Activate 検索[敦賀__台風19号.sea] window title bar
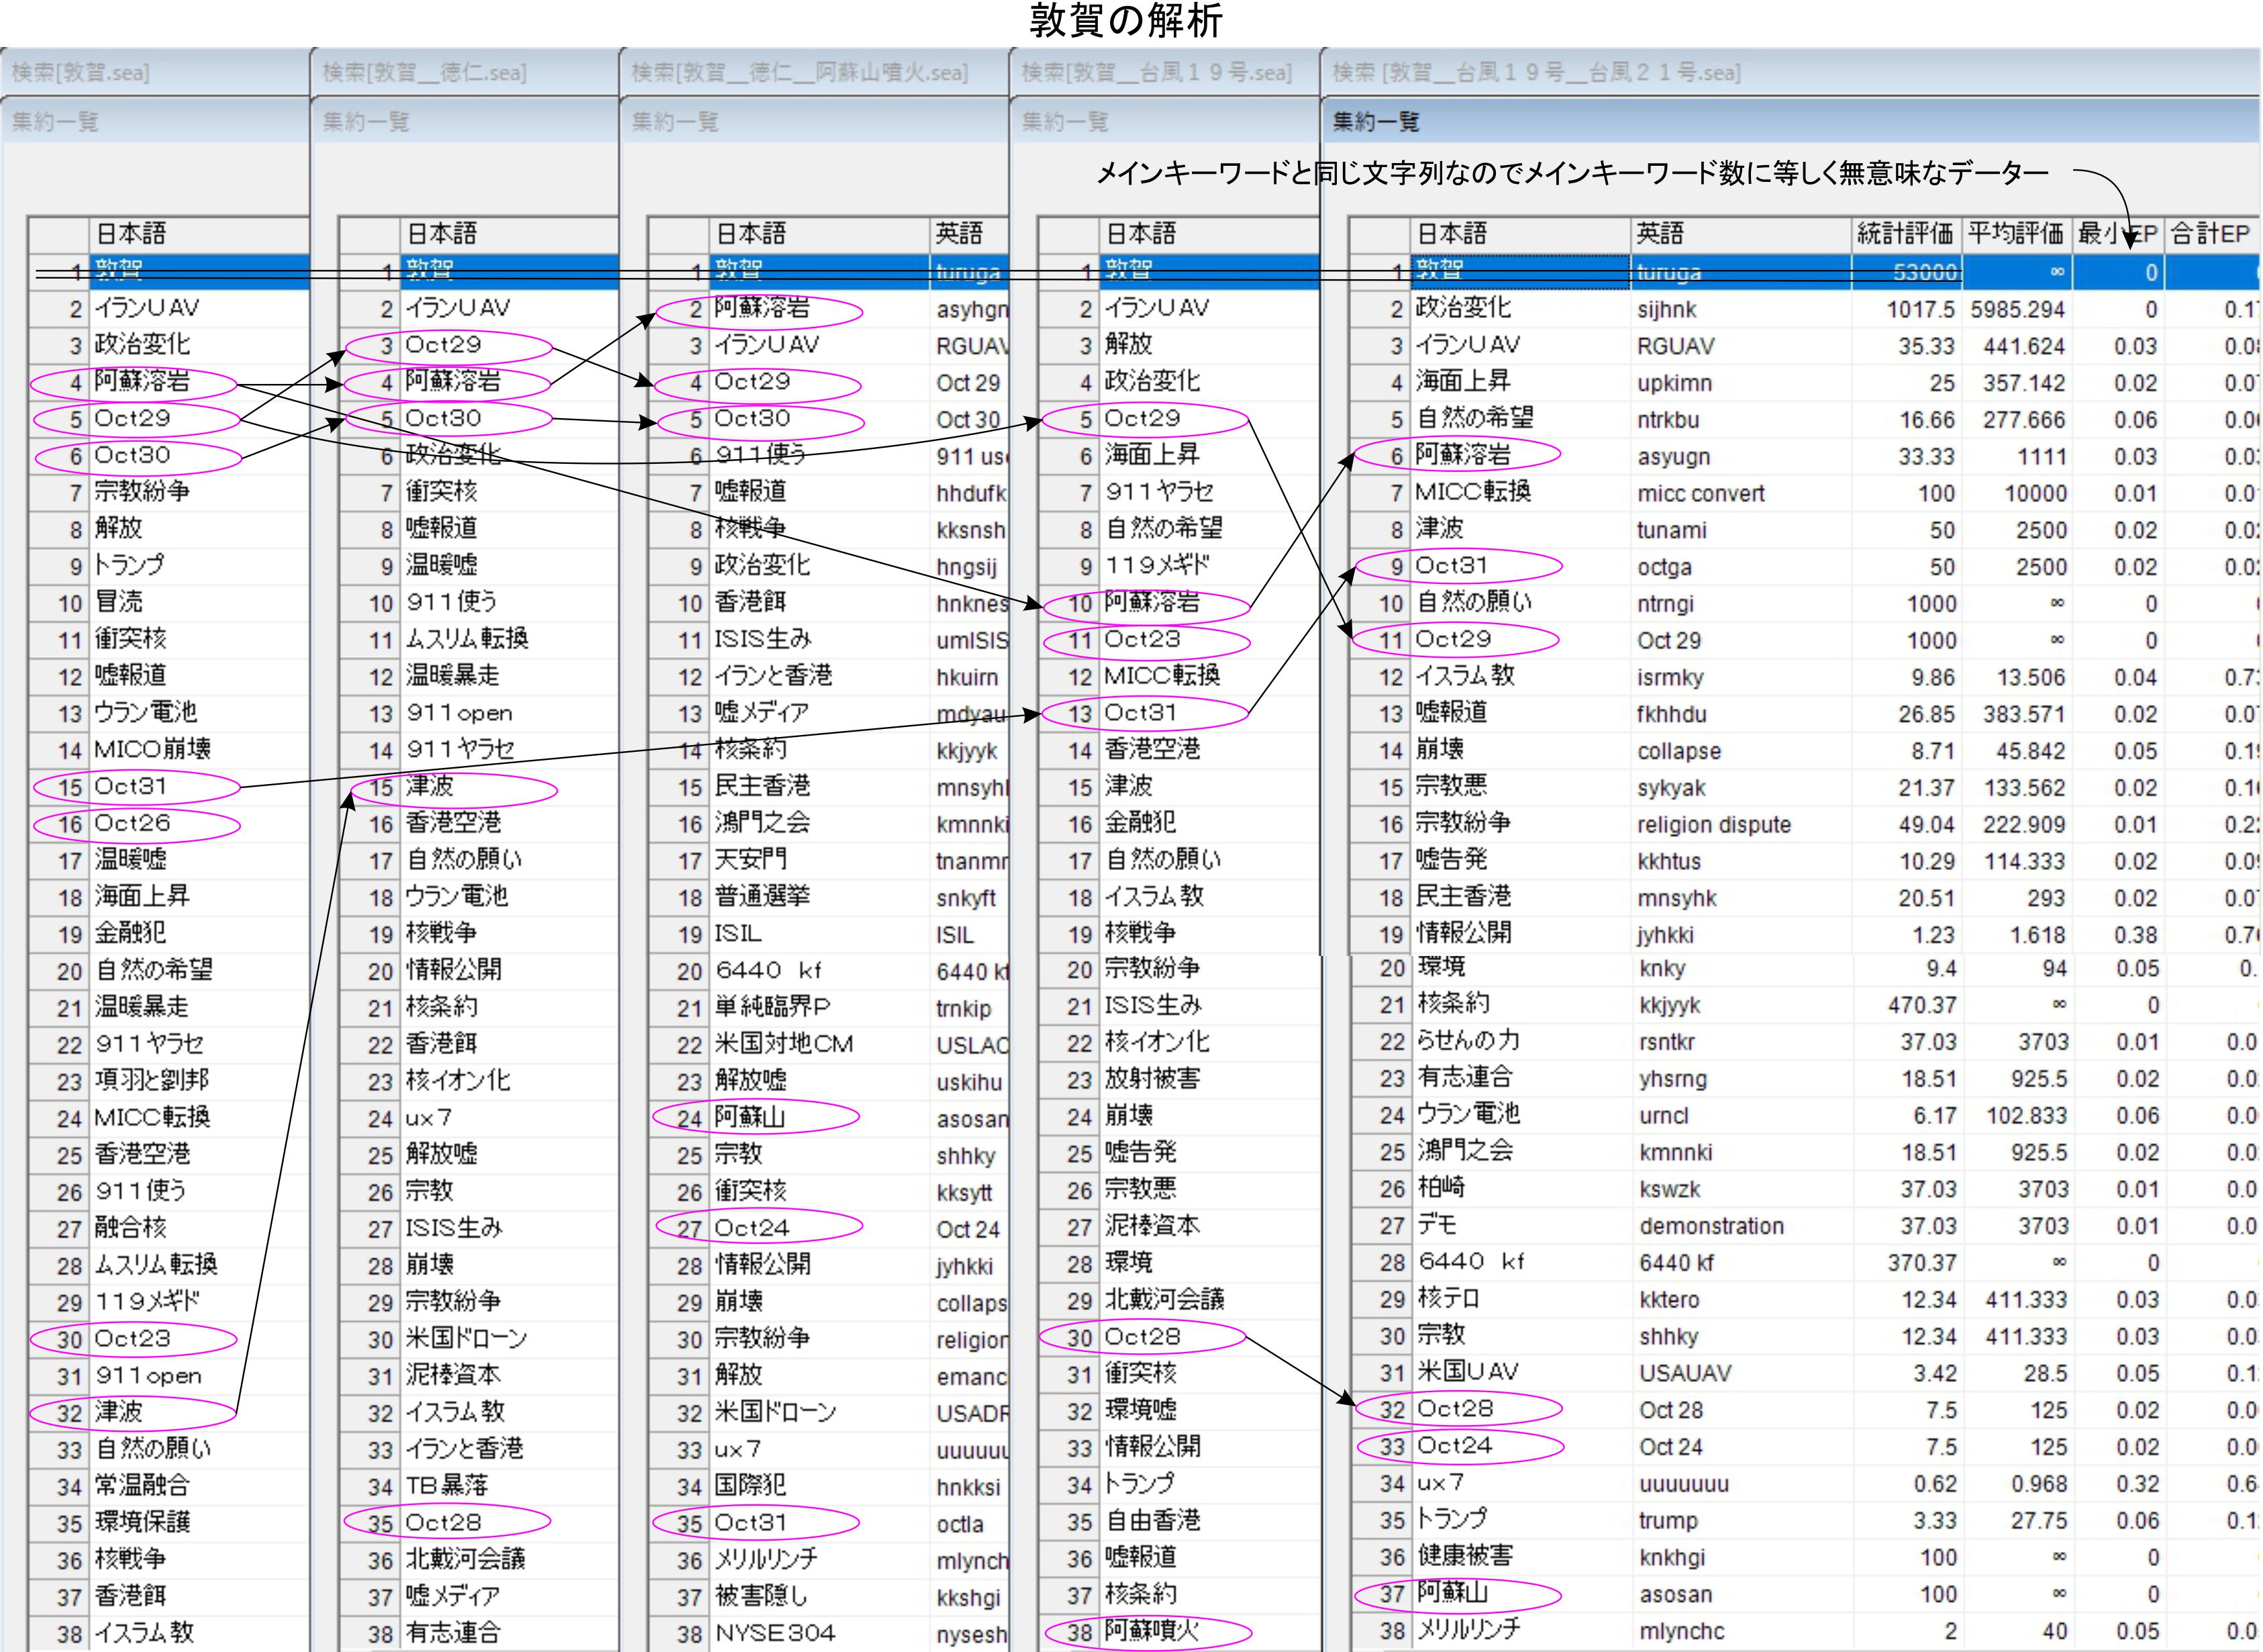The height and width of the screenshot is (1652, 2263). pos(1156,73)
